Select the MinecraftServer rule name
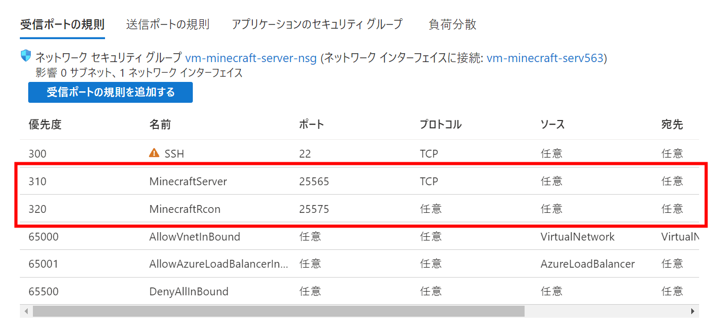This screenshot has height=336, width=720. tap(188, 182)
